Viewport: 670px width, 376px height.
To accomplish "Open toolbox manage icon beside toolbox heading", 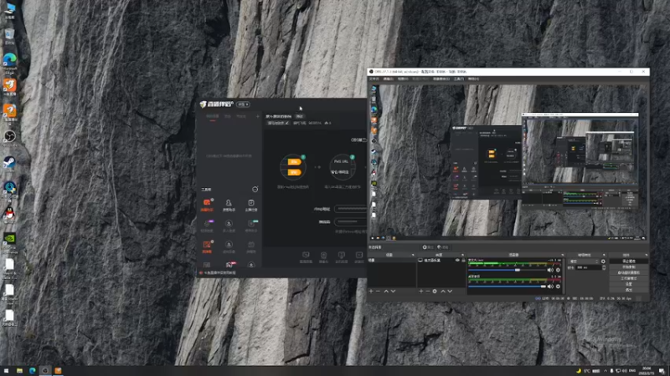I will click(255, 190).
